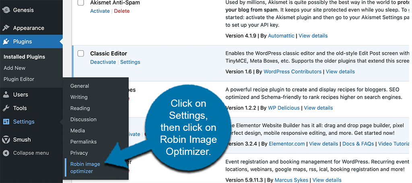Click the WordPress Contributors author link
This screenshot has width=412, height=183.
click(x=293, y=71)
